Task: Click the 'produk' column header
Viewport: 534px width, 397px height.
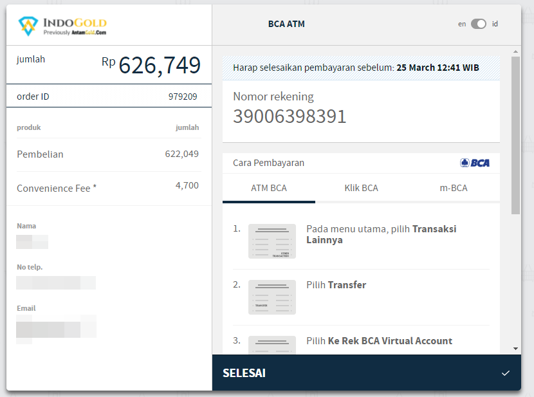Action: click(x=28, y=127)
